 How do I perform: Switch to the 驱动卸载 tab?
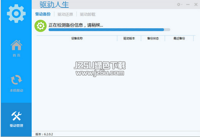point(88,14)
